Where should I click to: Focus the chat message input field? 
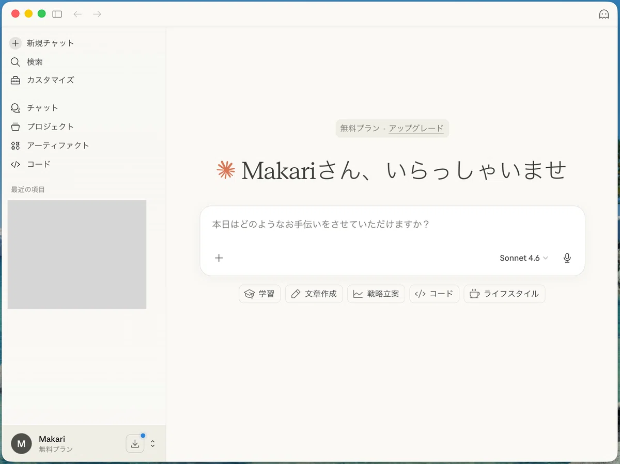pyautogui.click(x=392, y=225)
